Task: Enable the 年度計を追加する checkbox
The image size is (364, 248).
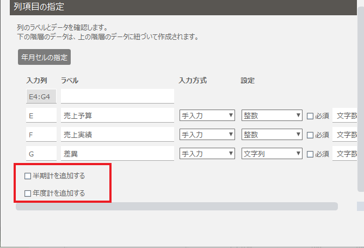Action: [x=28, y=193]
